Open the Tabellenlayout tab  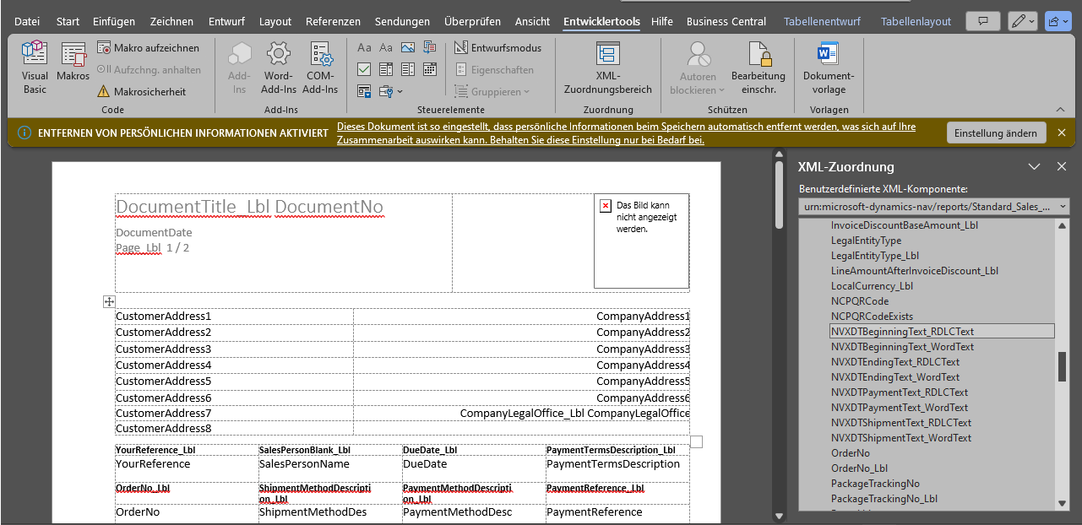[x=916, y=21]
